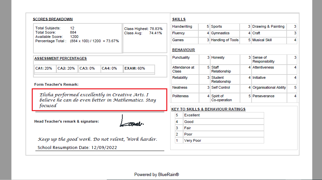This screenshot has width=322, height=180.
Task: Click the Punctuality behaviour cell
Action: (x=184, y=57)
